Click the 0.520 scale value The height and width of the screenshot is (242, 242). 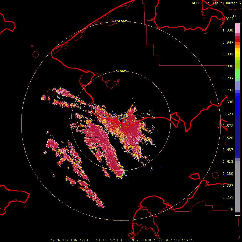point(228,138)
